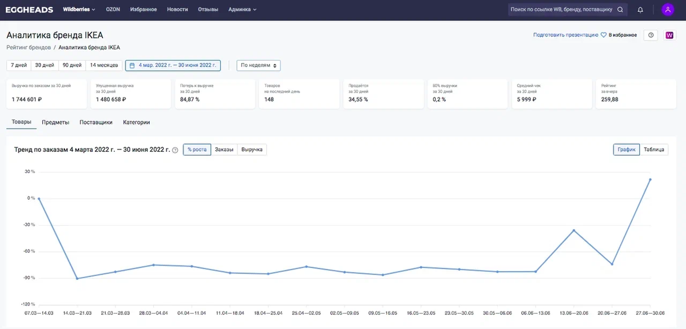Image resolution: width=686 pixels, height=329 pixels.
Task: Click the x-axis label 25.04—02.05
Action: (306, 313)
